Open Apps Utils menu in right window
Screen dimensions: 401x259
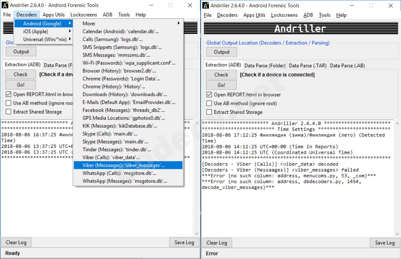[x=254, y=15]
